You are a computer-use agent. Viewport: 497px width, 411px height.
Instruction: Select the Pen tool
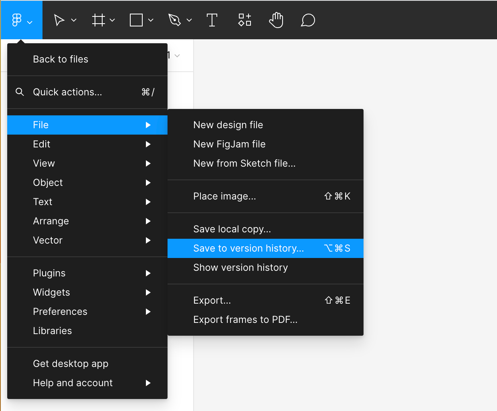coord(174,20)
